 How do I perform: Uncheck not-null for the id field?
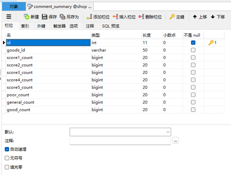(x=193, y=42)
